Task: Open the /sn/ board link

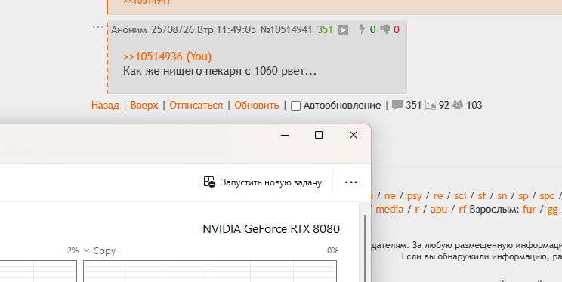Action: (x=502, y=196)
